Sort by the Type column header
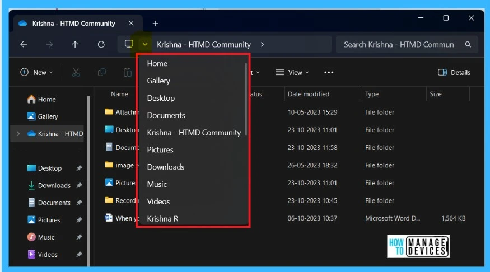490x272 pixels. tap(372, 94)
